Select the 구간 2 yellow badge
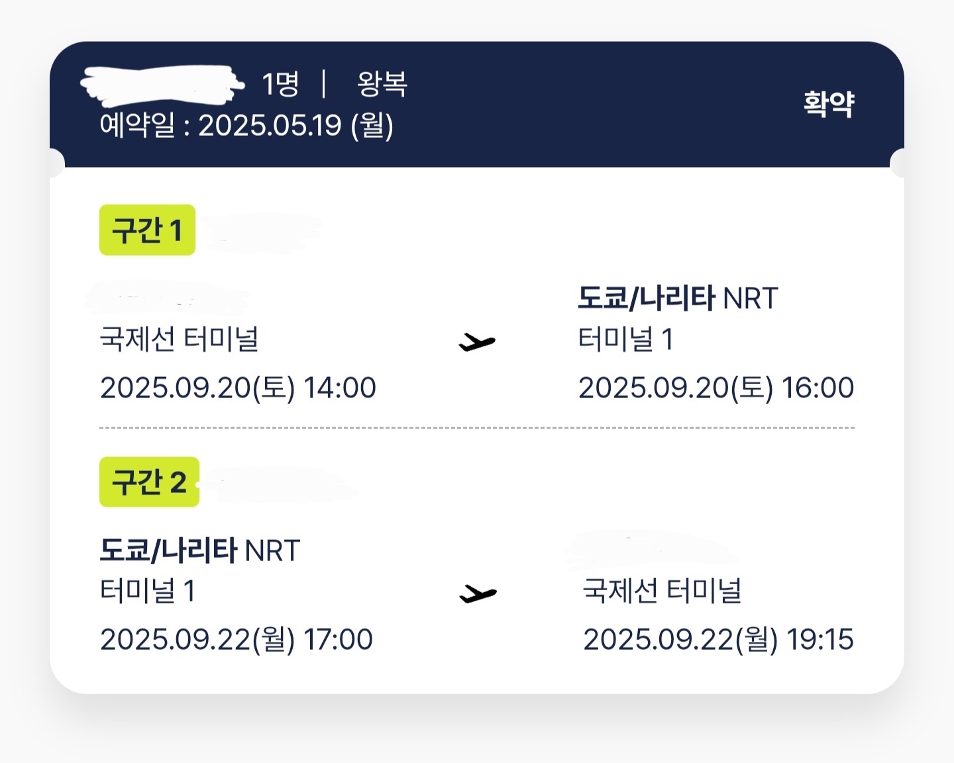Screen dimensions: 954x763 click(149, 482)
